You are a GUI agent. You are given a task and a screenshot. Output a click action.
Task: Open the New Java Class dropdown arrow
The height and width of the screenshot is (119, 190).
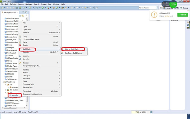point(60,8)
